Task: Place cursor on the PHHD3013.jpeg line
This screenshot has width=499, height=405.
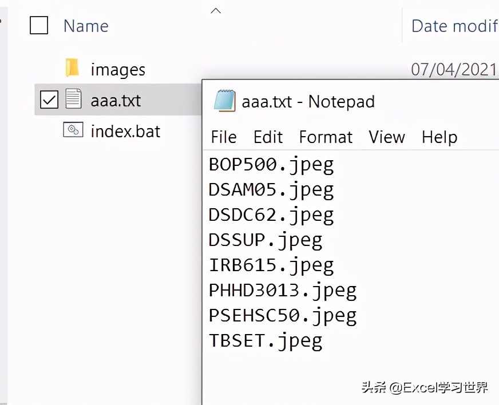Action: pos(283,291)
